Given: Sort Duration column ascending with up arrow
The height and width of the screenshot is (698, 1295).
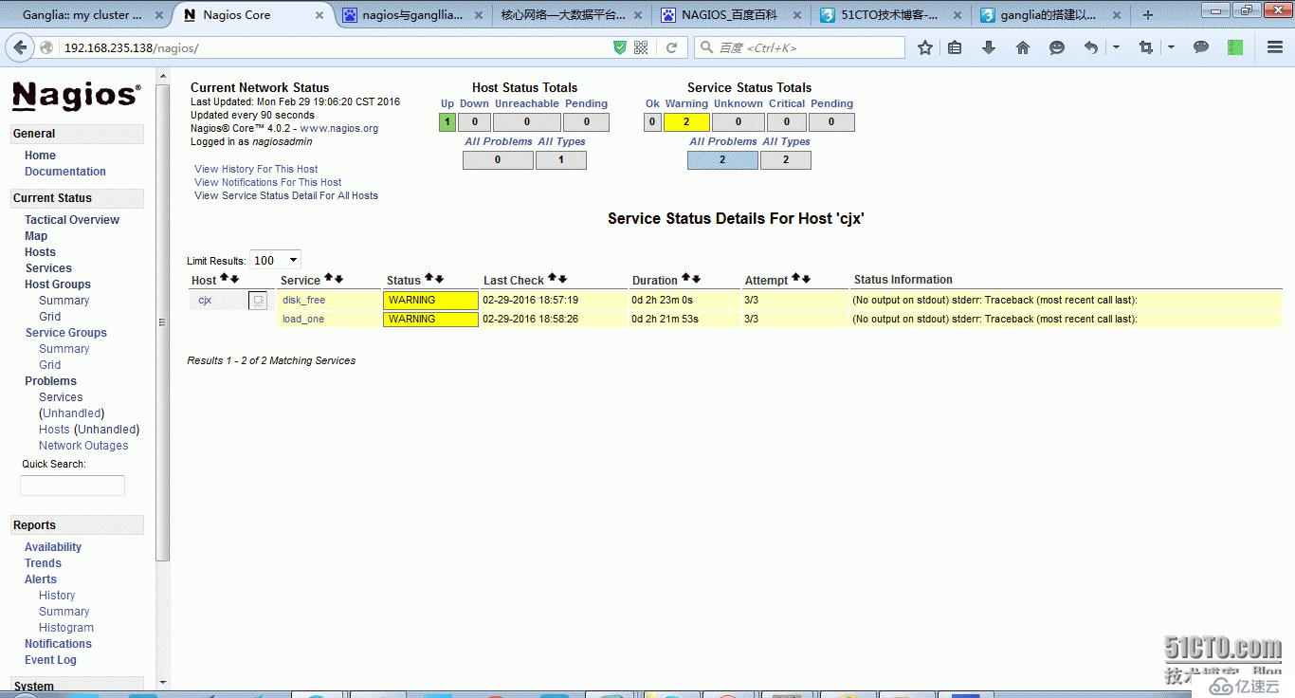Looking at the screenshot, I should [685, 279].
